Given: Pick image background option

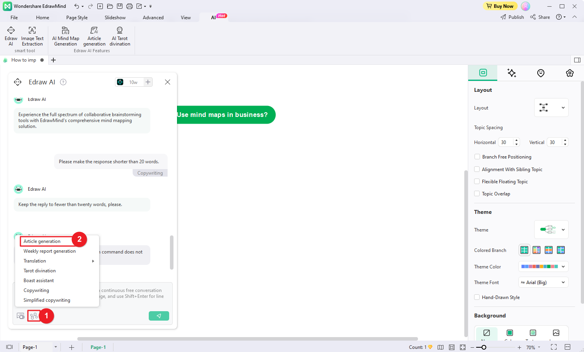Looking at the screenshot, I should point(556,333).
